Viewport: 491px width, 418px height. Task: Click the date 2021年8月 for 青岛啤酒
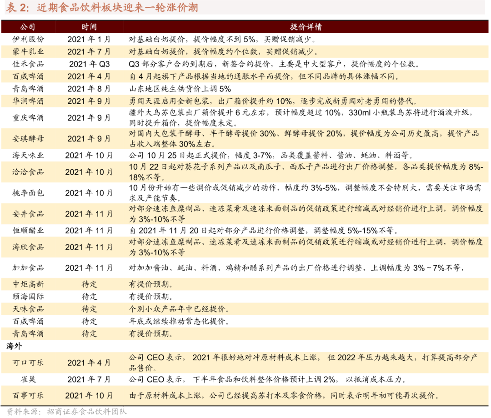coord(89,89)
